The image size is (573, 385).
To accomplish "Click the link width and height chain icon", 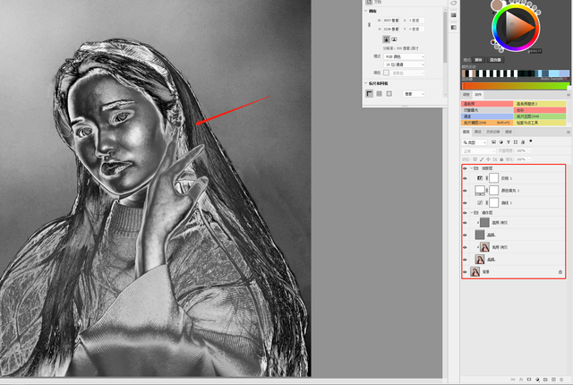I will (x=370, y=22).
